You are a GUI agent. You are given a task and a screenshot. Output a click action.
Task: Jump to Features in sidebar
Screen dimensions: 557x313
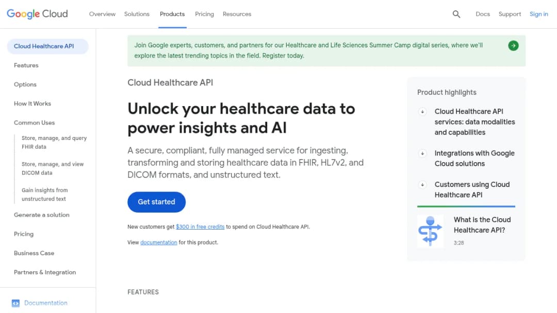[26, 65]
